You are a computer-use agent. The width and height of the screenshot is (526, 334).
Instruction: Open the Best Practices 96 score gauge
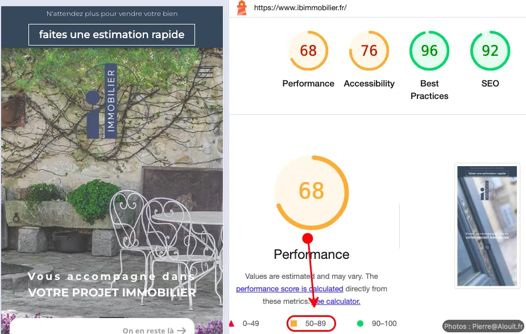[x=429, y=51]
